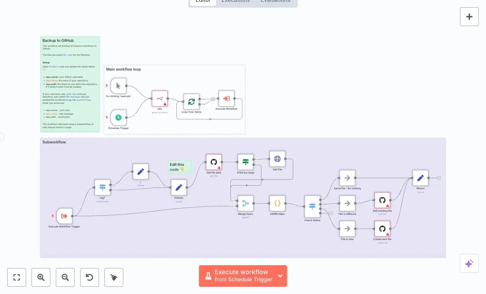Select the Check Status switch node
This screenshot has height=294, width=486.
coord(312,206)
